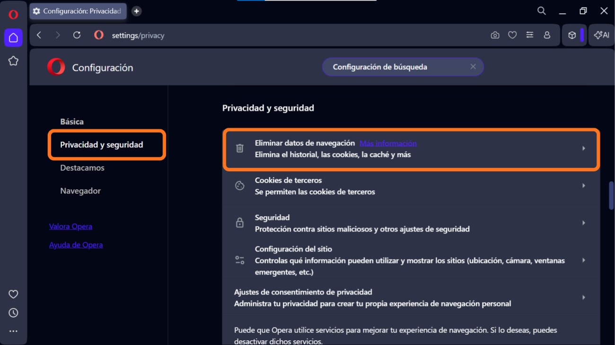Click the page vertical scrollbar thumb
Viewport: 615px width, 345px height.
coord(611,195)
